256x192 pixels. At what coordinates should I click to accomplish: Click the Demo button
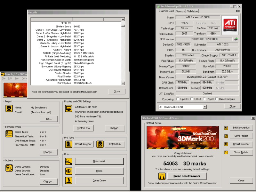coord(99,171)
